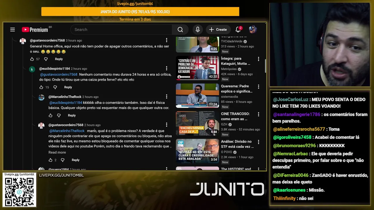Open options menu for MarcelinhoTheRock's comment
Viewport: 374px width, 210px height.
(x=167, y=97)
